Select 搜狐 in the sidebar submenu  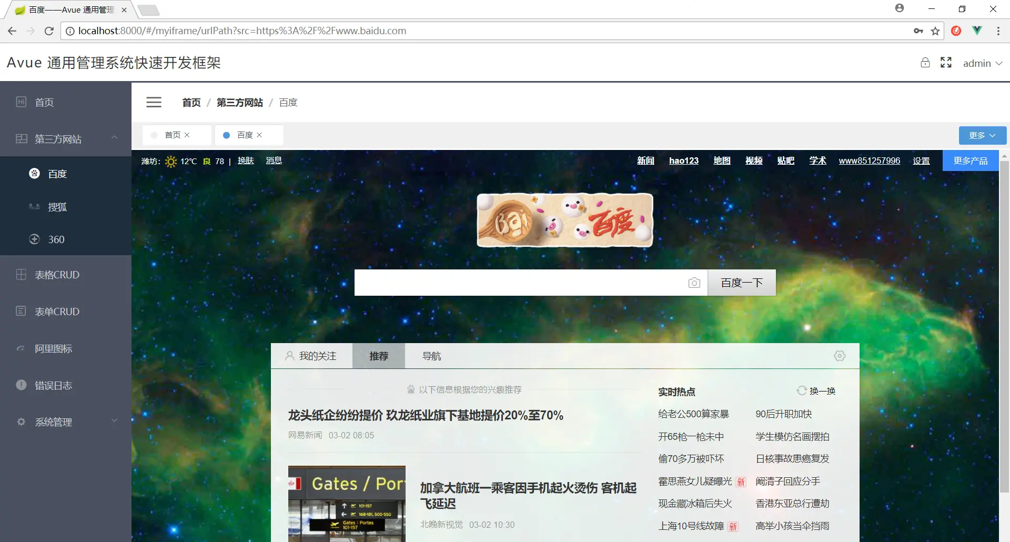66,207
